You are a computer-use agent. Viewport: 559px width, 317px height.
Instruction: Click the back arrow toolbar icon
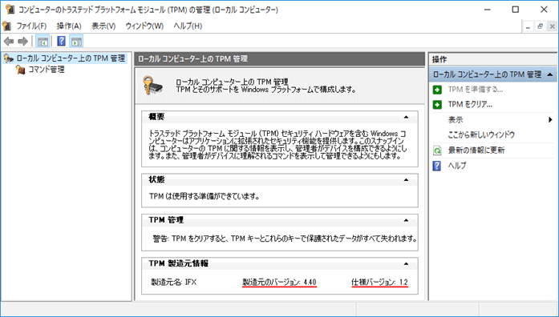tap(9, 42)
